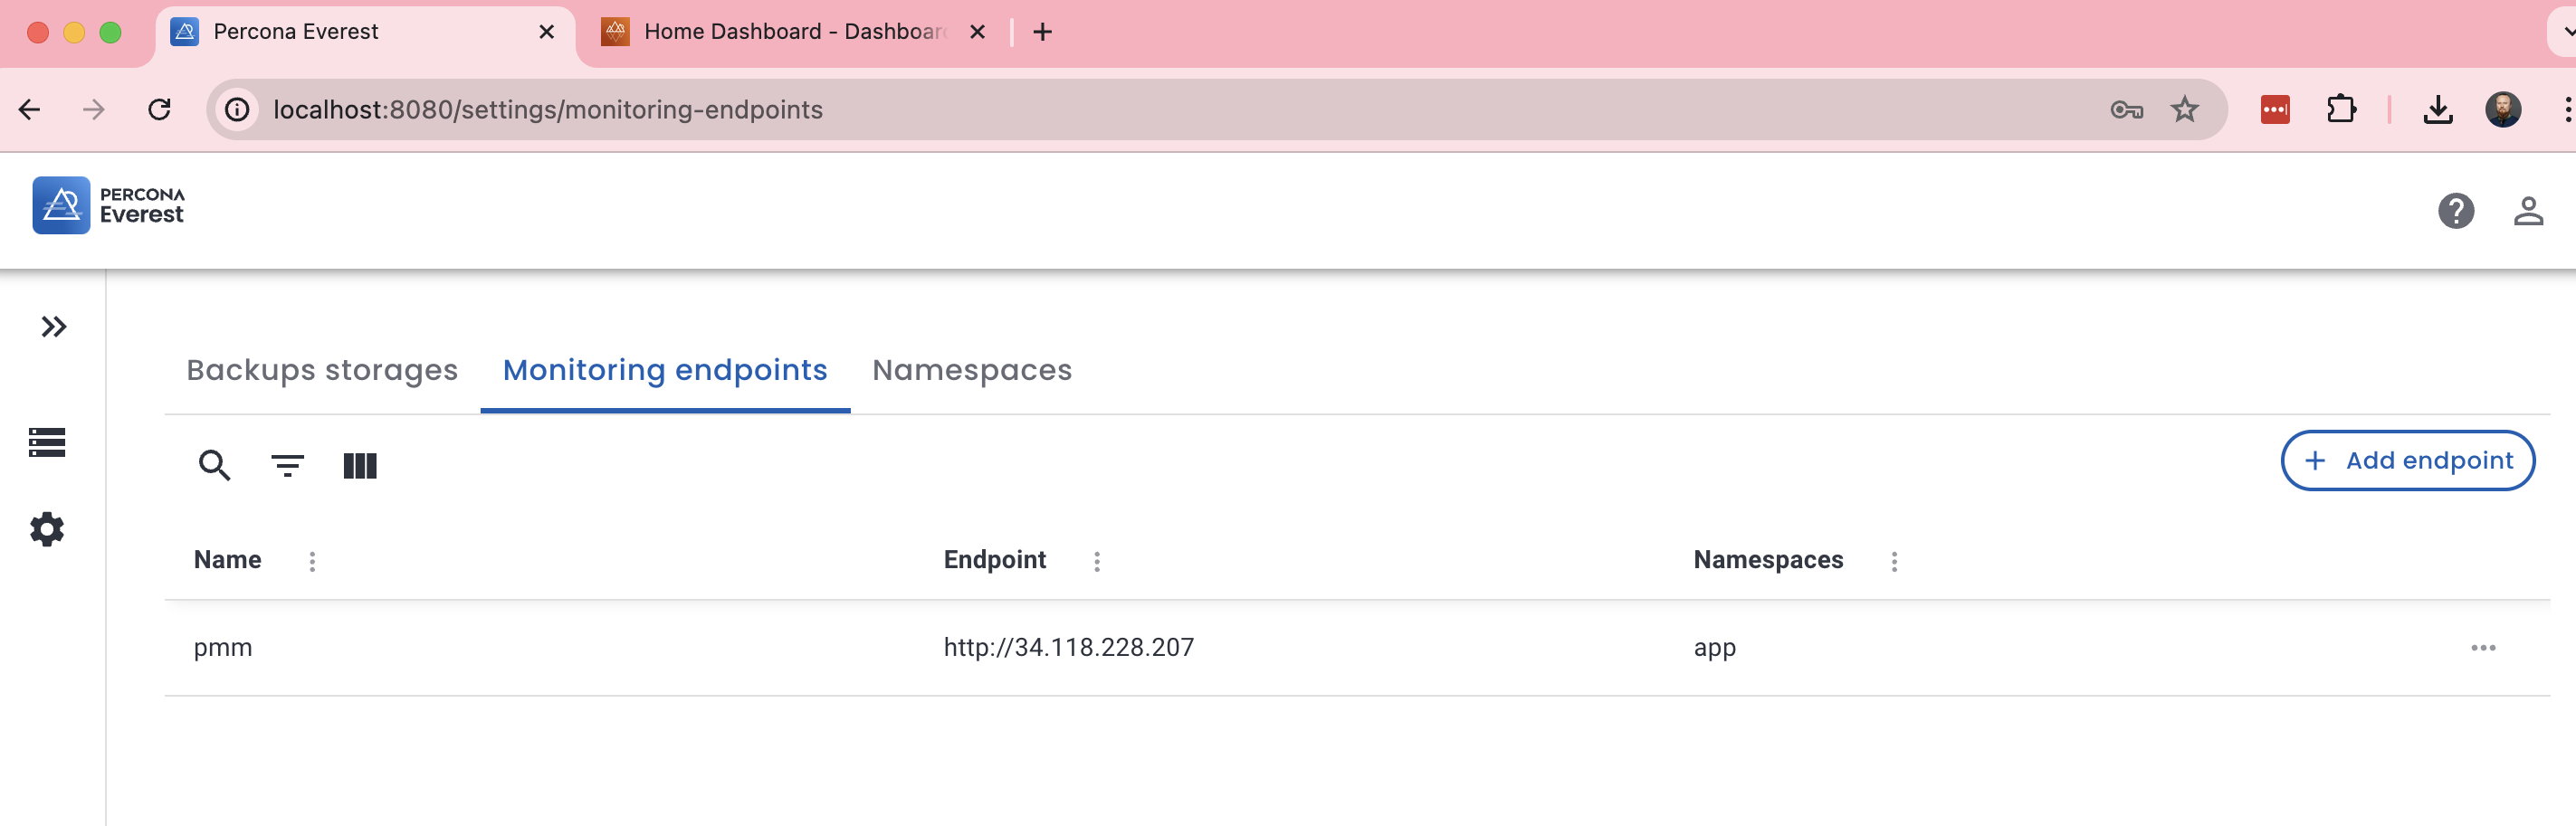This screenshot has height=826, width=2576.
Task: Switch to the Namespaces tab
Action: coord(971,370)
